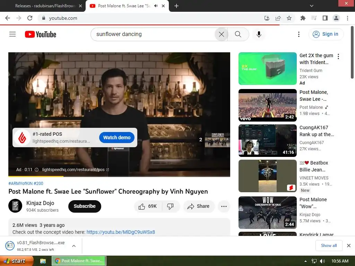Close the downloads bar

pyautogui.click(x=349, y=246)
